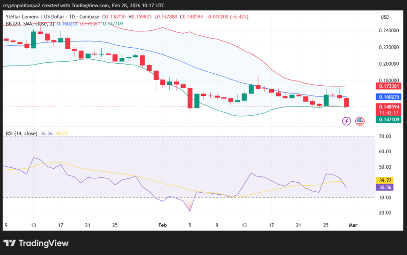Click the last red candle at chart right
Screen dimensions: 407x255
(x=347, y=102)
